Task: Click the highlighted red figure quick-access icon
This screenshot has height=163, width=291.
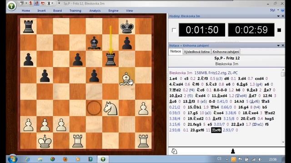Action: pyautogui.click(x=36, y=3)
